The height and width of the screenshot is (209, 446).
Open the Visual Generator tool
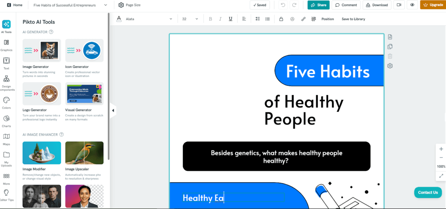pyautogui.click(x=84, y=101)
